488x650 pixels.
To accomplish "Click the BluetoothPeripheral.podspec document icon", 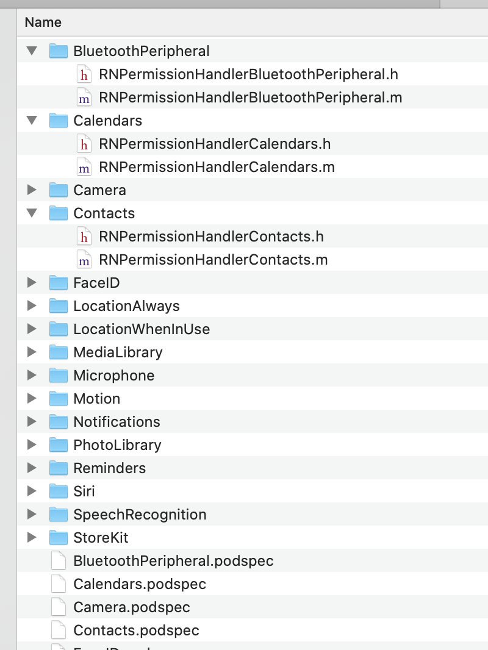I will point(58,560).
